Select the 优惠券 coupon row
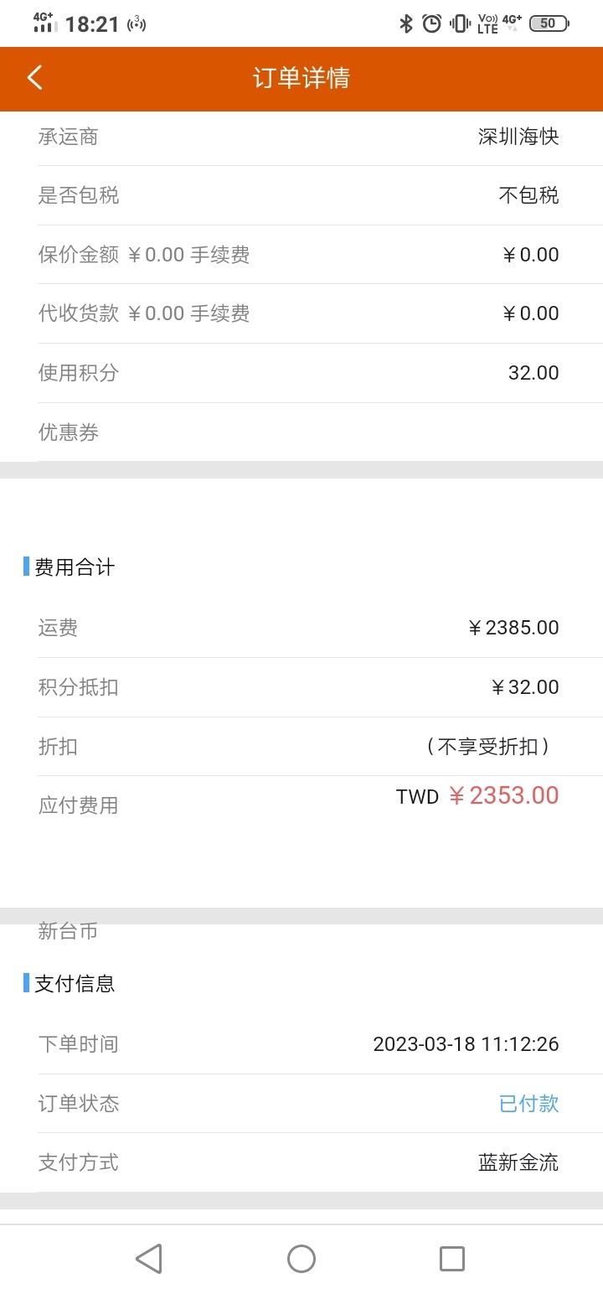Image resolution: width=603 pixels, height=1294 pixels. coord(301,432)
